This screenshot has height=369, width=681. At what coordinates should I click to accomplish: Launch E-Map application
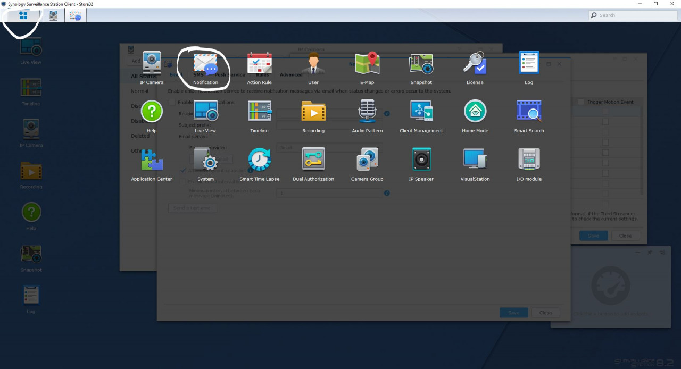point(367,68)
